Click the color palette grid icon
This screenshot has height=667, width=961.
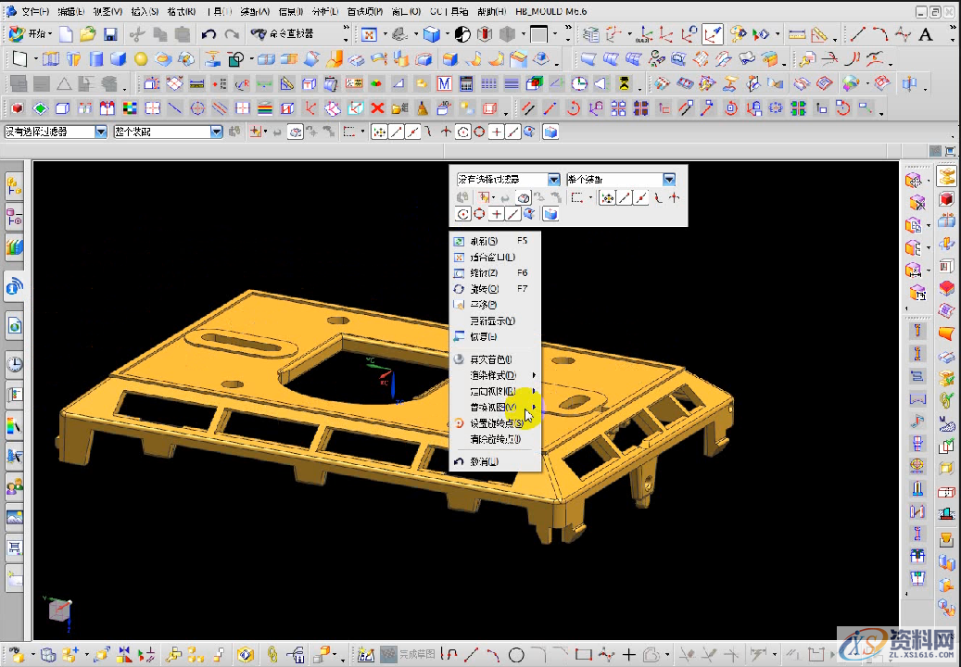coord(129,107)
